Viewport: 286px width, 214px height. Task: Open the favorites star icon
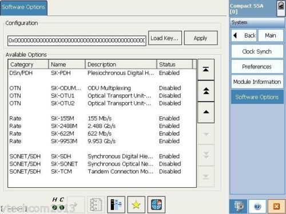(136, 205)
